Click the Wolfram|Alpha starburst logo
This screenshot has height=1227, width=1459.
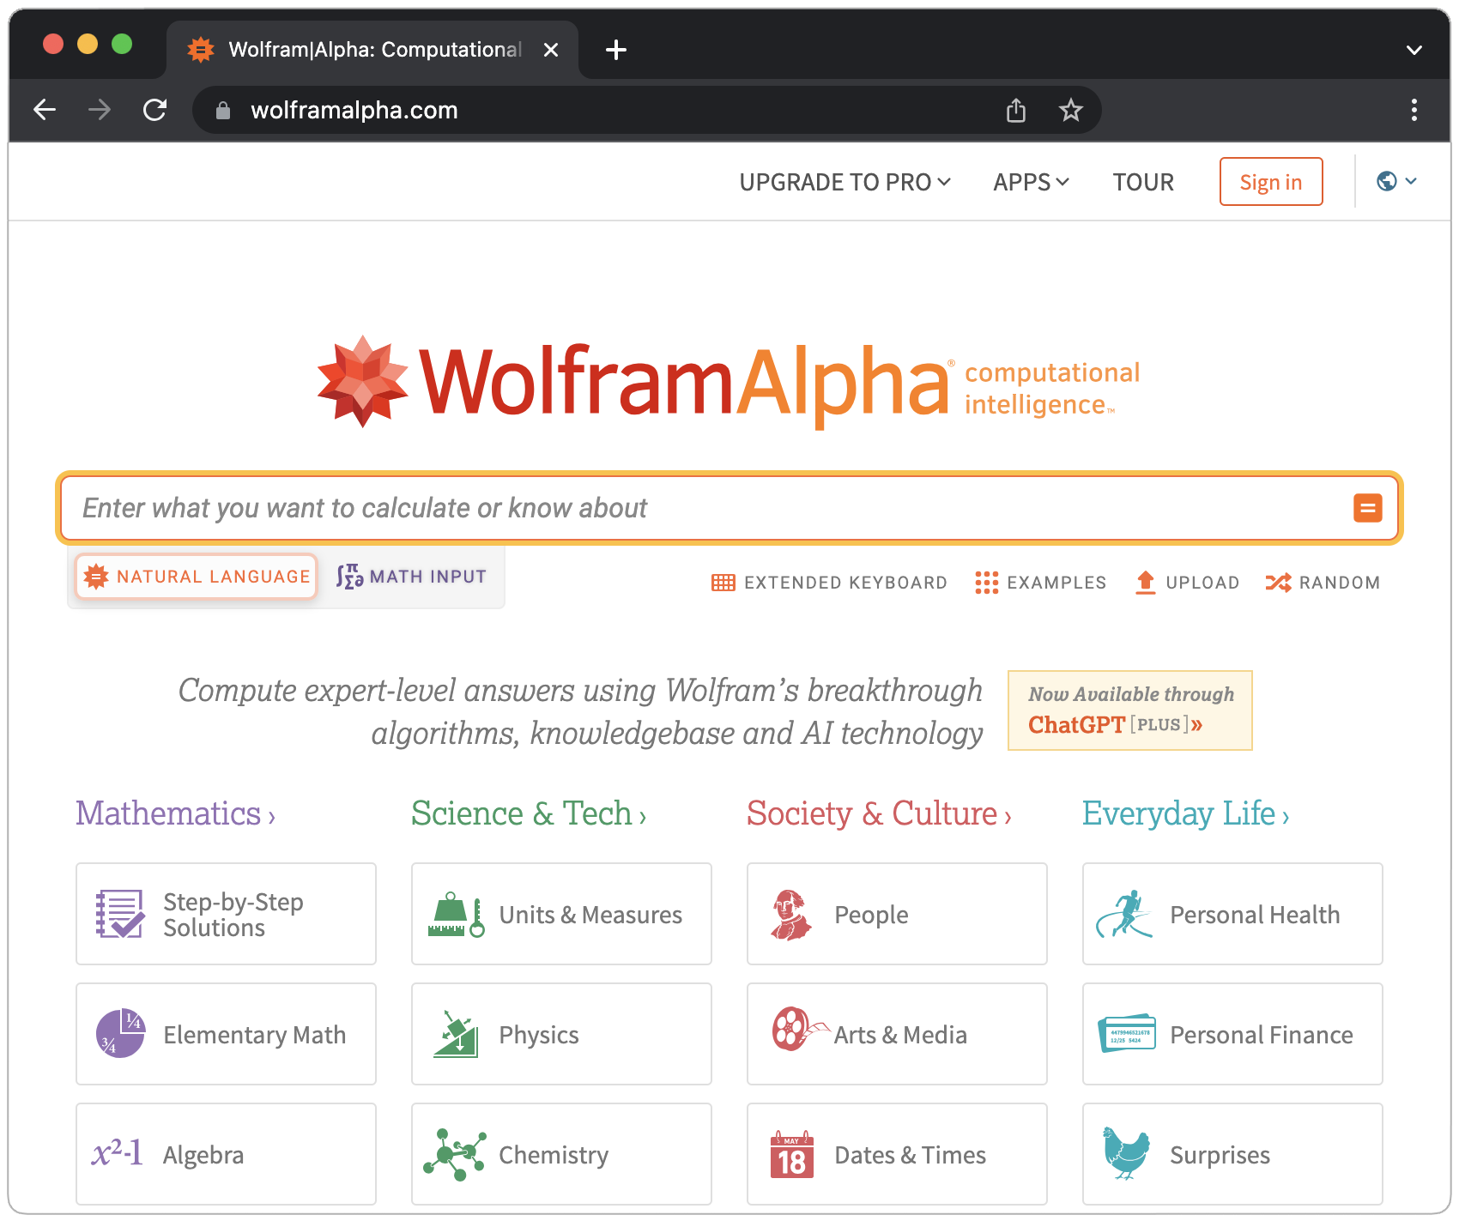[x=363, y=381]
